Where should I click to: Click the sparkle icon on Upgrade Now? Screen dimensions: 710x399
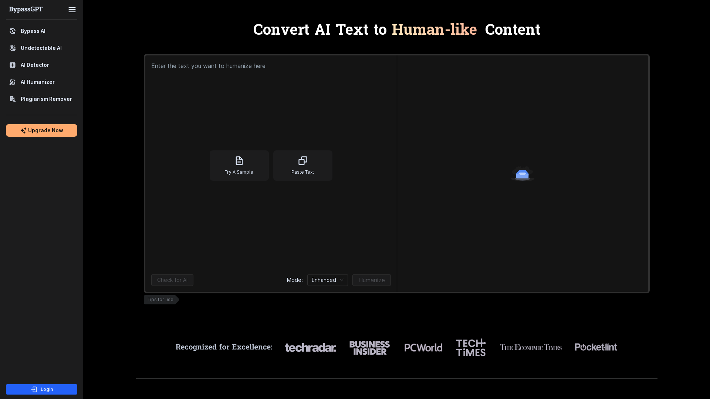(23, 130)
